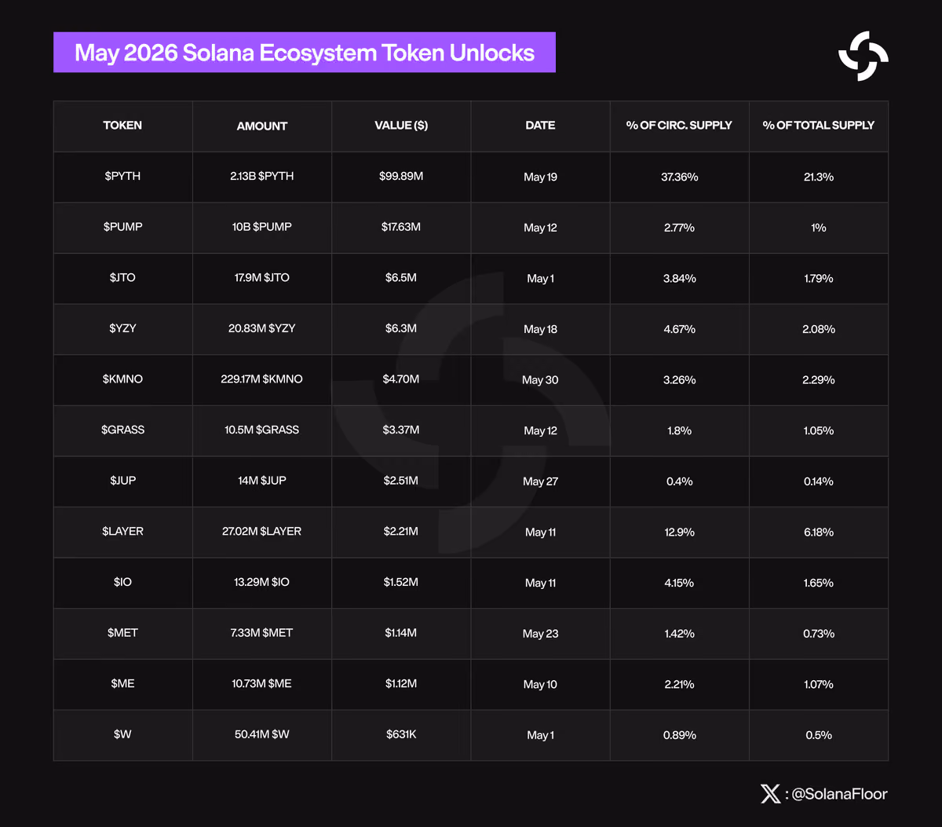Click the 13.29M $IO amount

[262, 581]
